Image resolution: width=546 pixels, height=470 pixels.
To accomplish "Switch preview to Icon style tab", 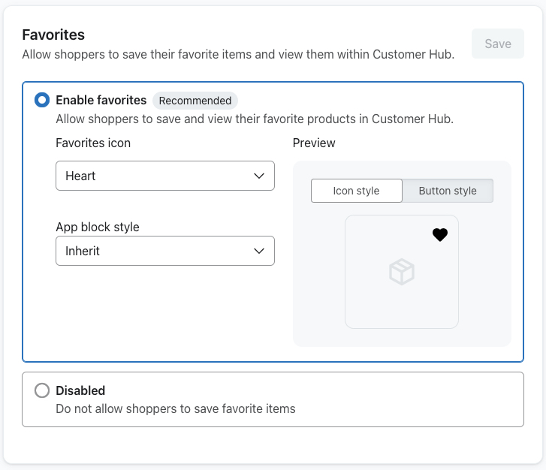I will 357,191.
